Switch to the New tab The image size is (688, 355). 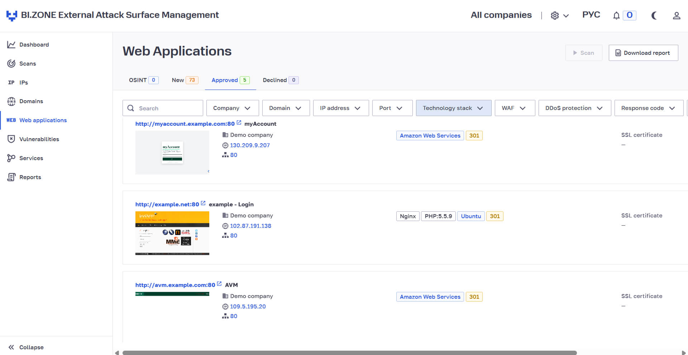(185, 80)
